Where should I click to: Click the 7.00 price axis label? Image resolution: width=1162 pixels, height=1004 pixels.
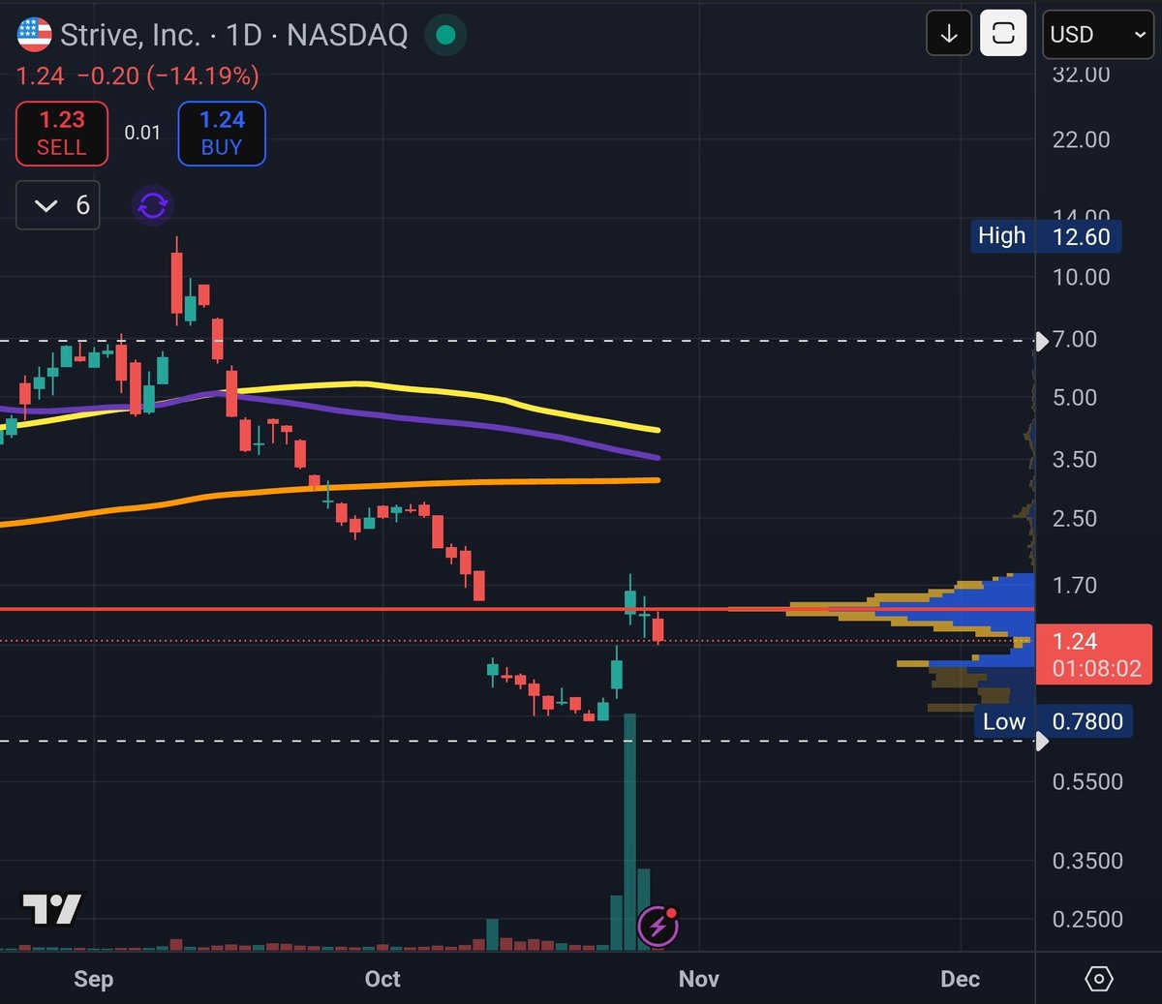(1075, 339)
